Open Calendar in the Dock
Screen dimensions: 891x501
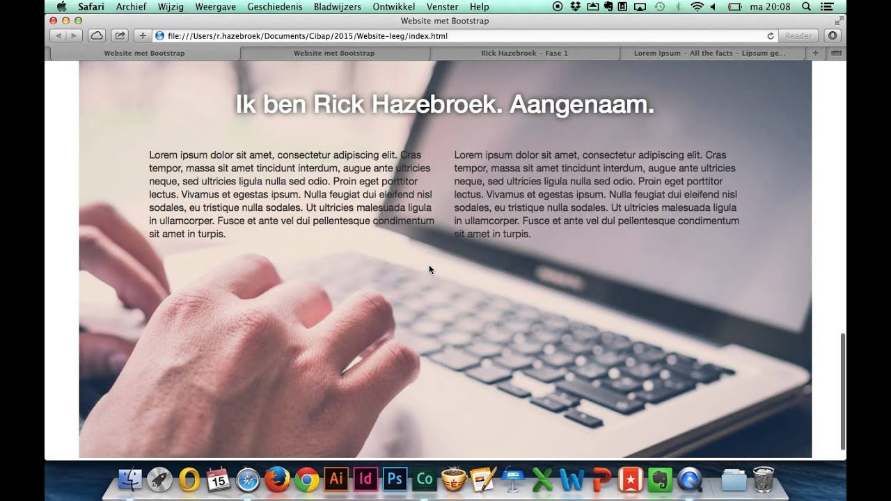pos(218,479)
